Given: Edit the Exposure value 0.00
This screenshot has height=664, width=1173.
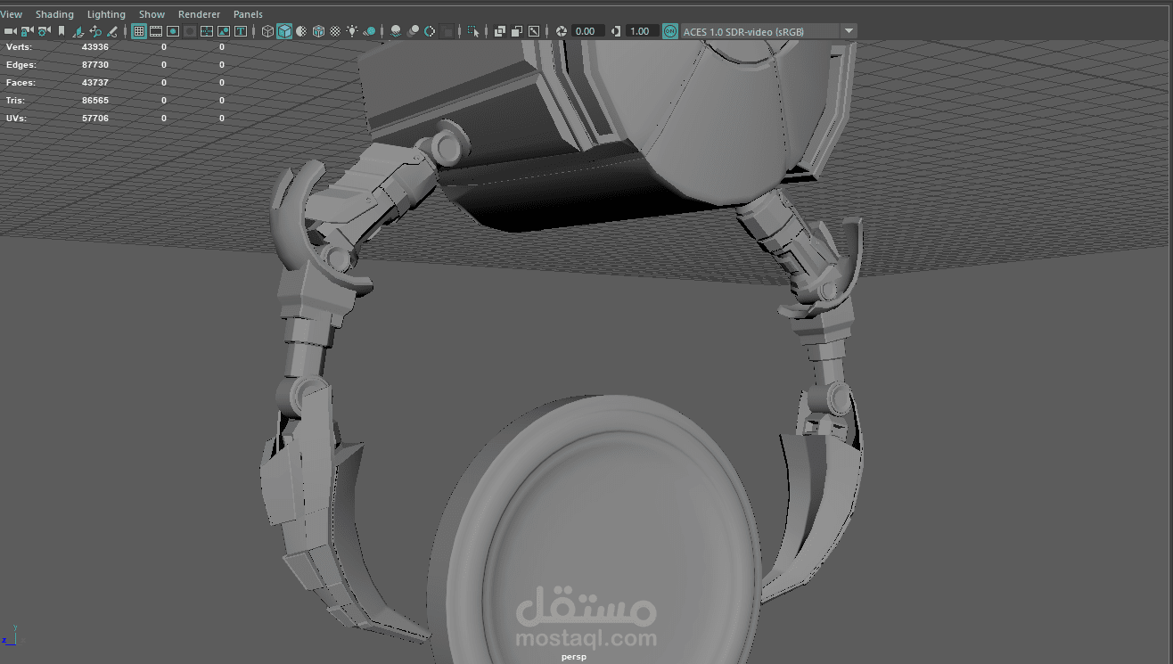Looking at the screenshot, I should point(587,31).
